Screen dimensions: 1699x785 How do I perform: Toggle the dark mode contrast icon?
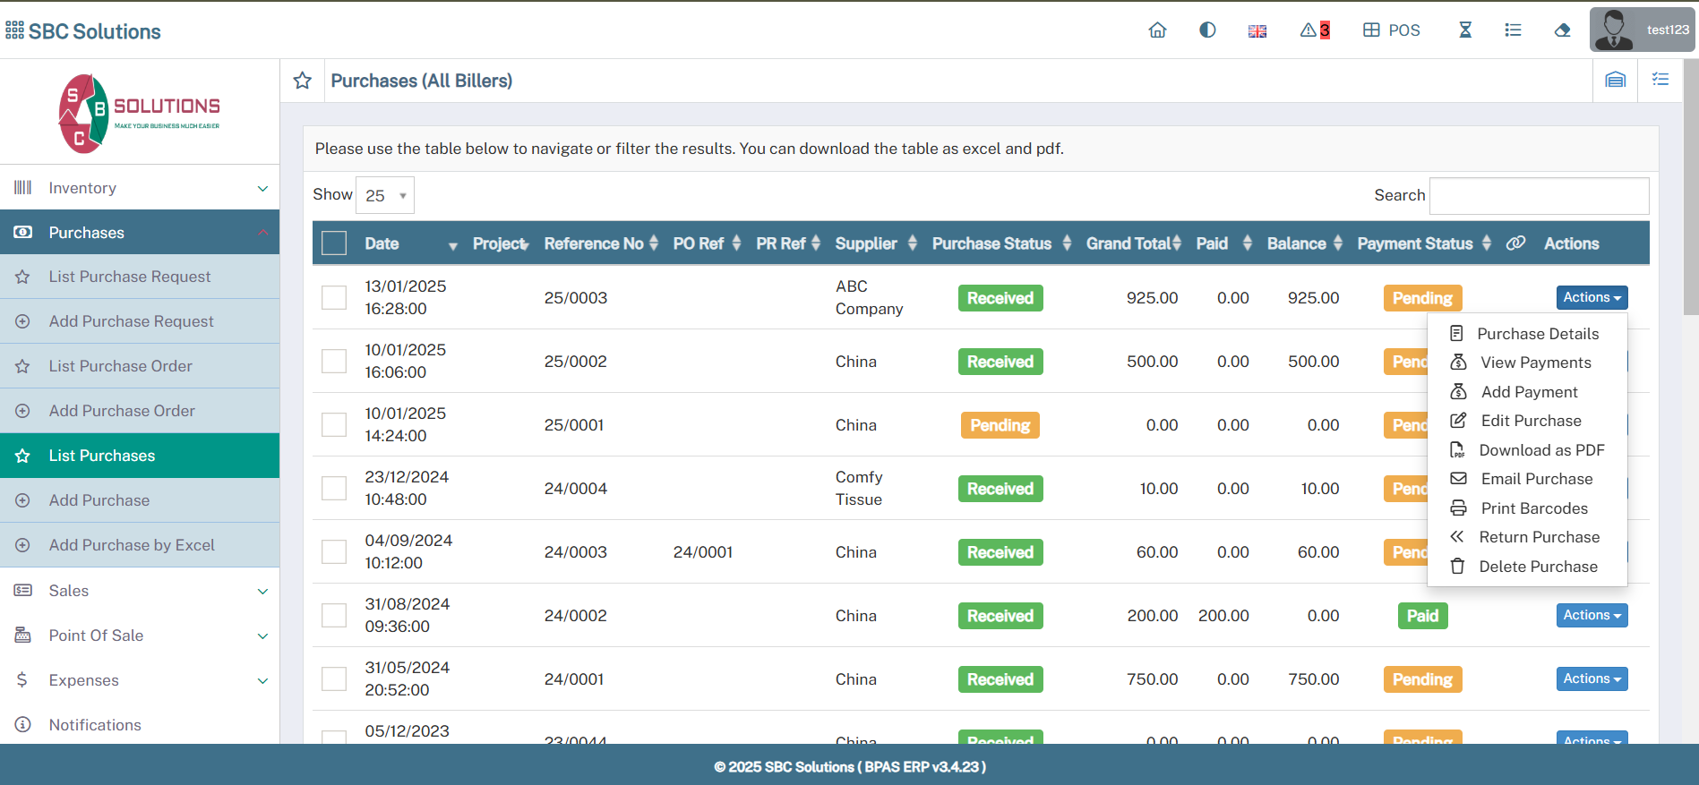coord(1207,30)
